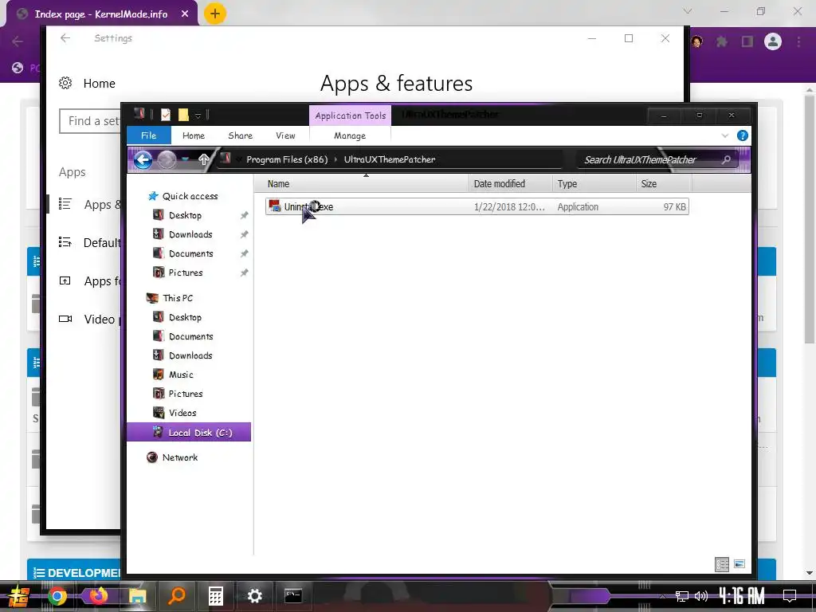Click the Find a setting search box
Image resolution: width=816 pixels, height=612 pixels.
tap(90, 121)
